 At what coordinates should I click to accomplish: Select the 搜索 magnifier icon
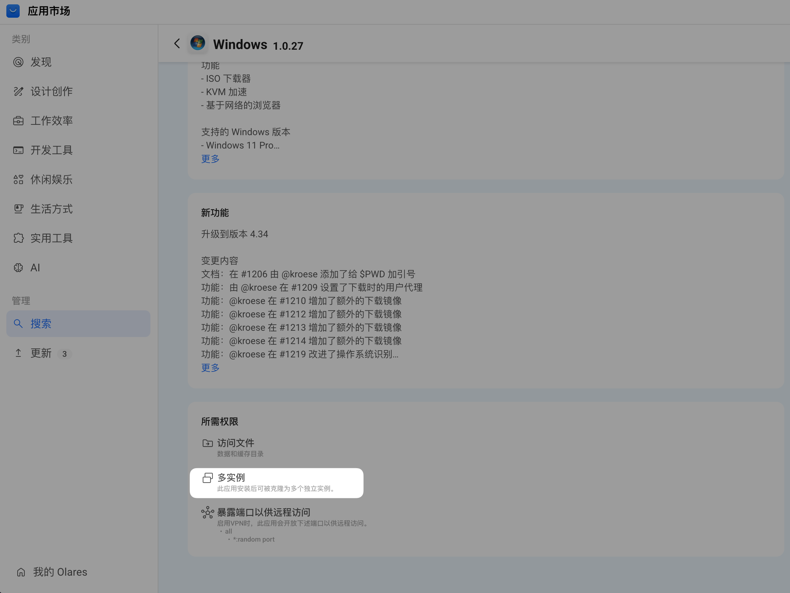click(x=19, y=323)
